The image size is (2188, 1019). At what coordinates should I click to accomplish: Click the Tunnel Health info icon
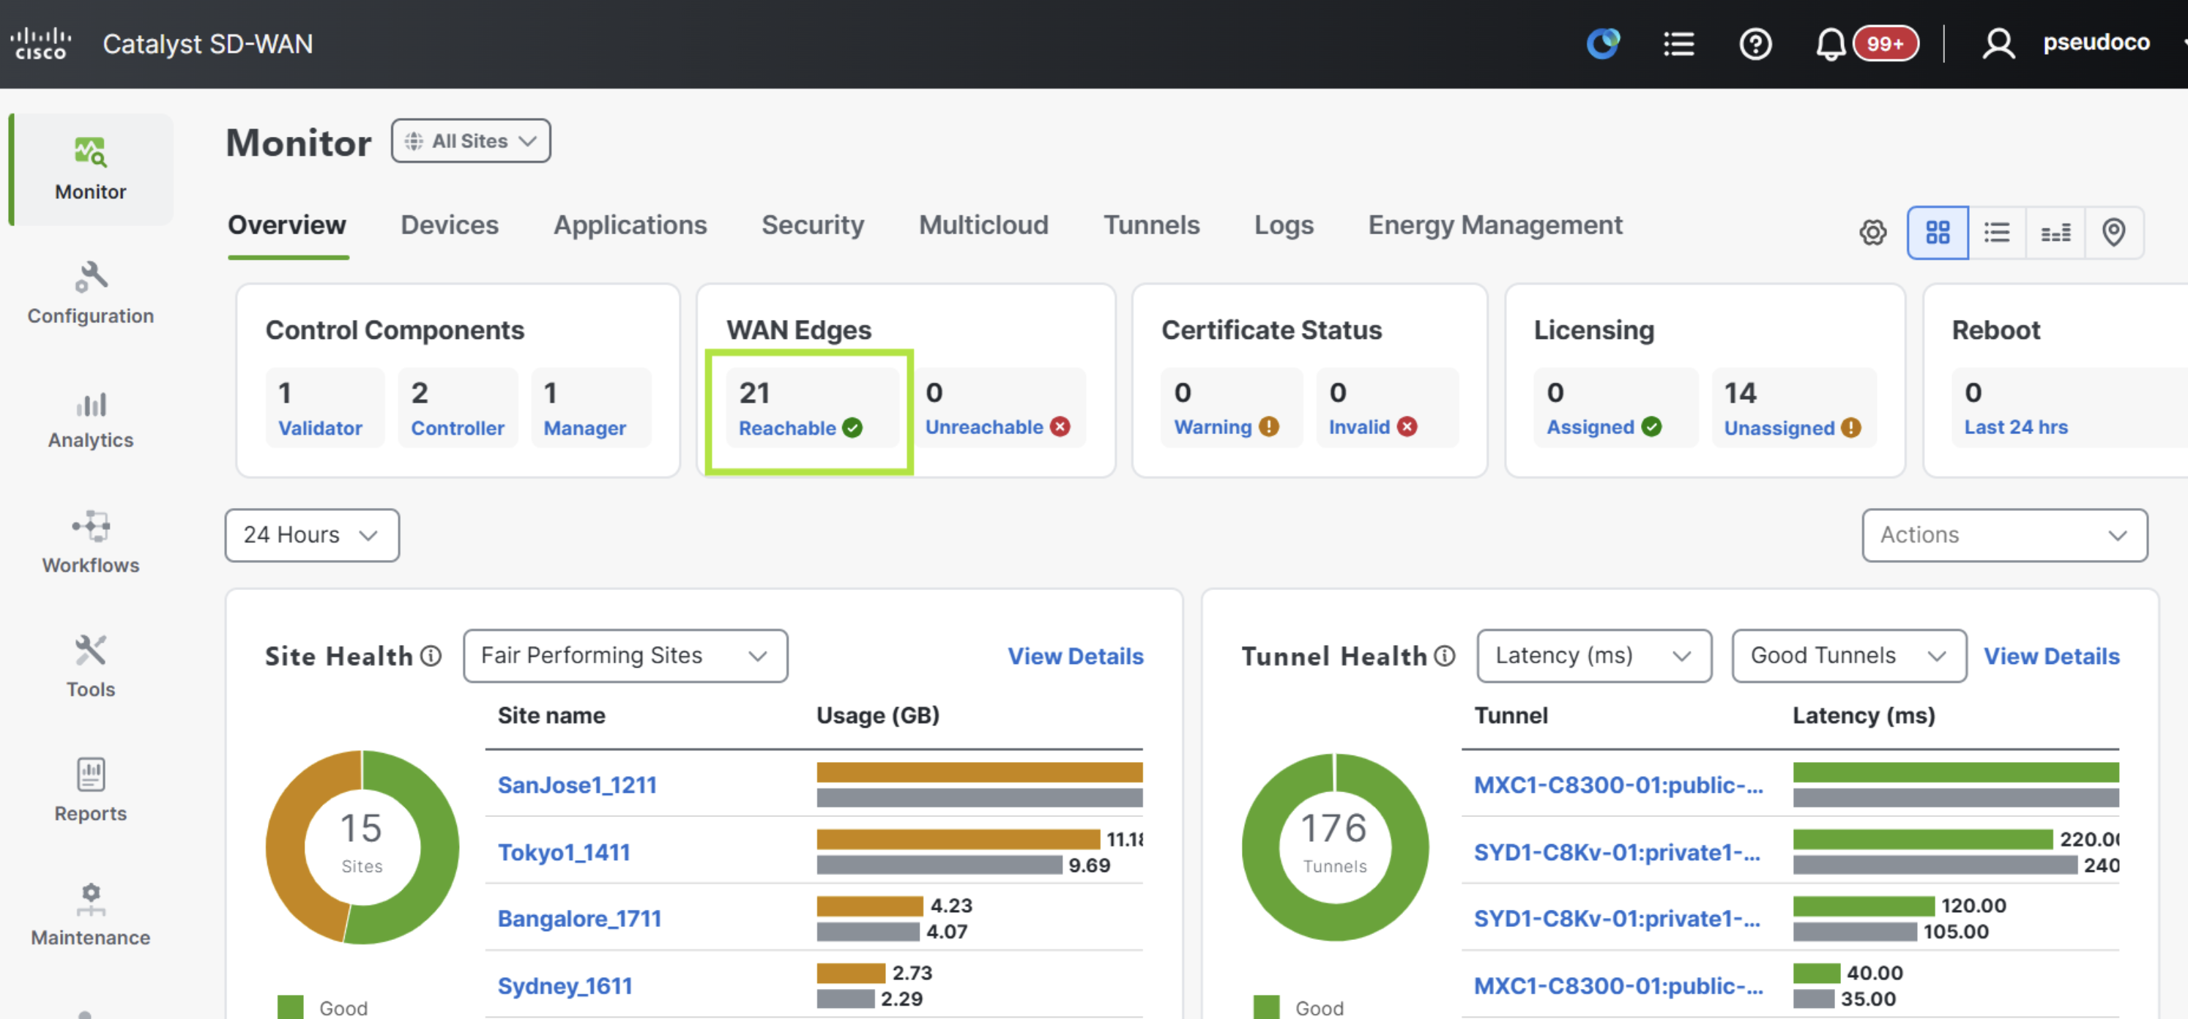pyautogui.click(x=1445, y=656)
